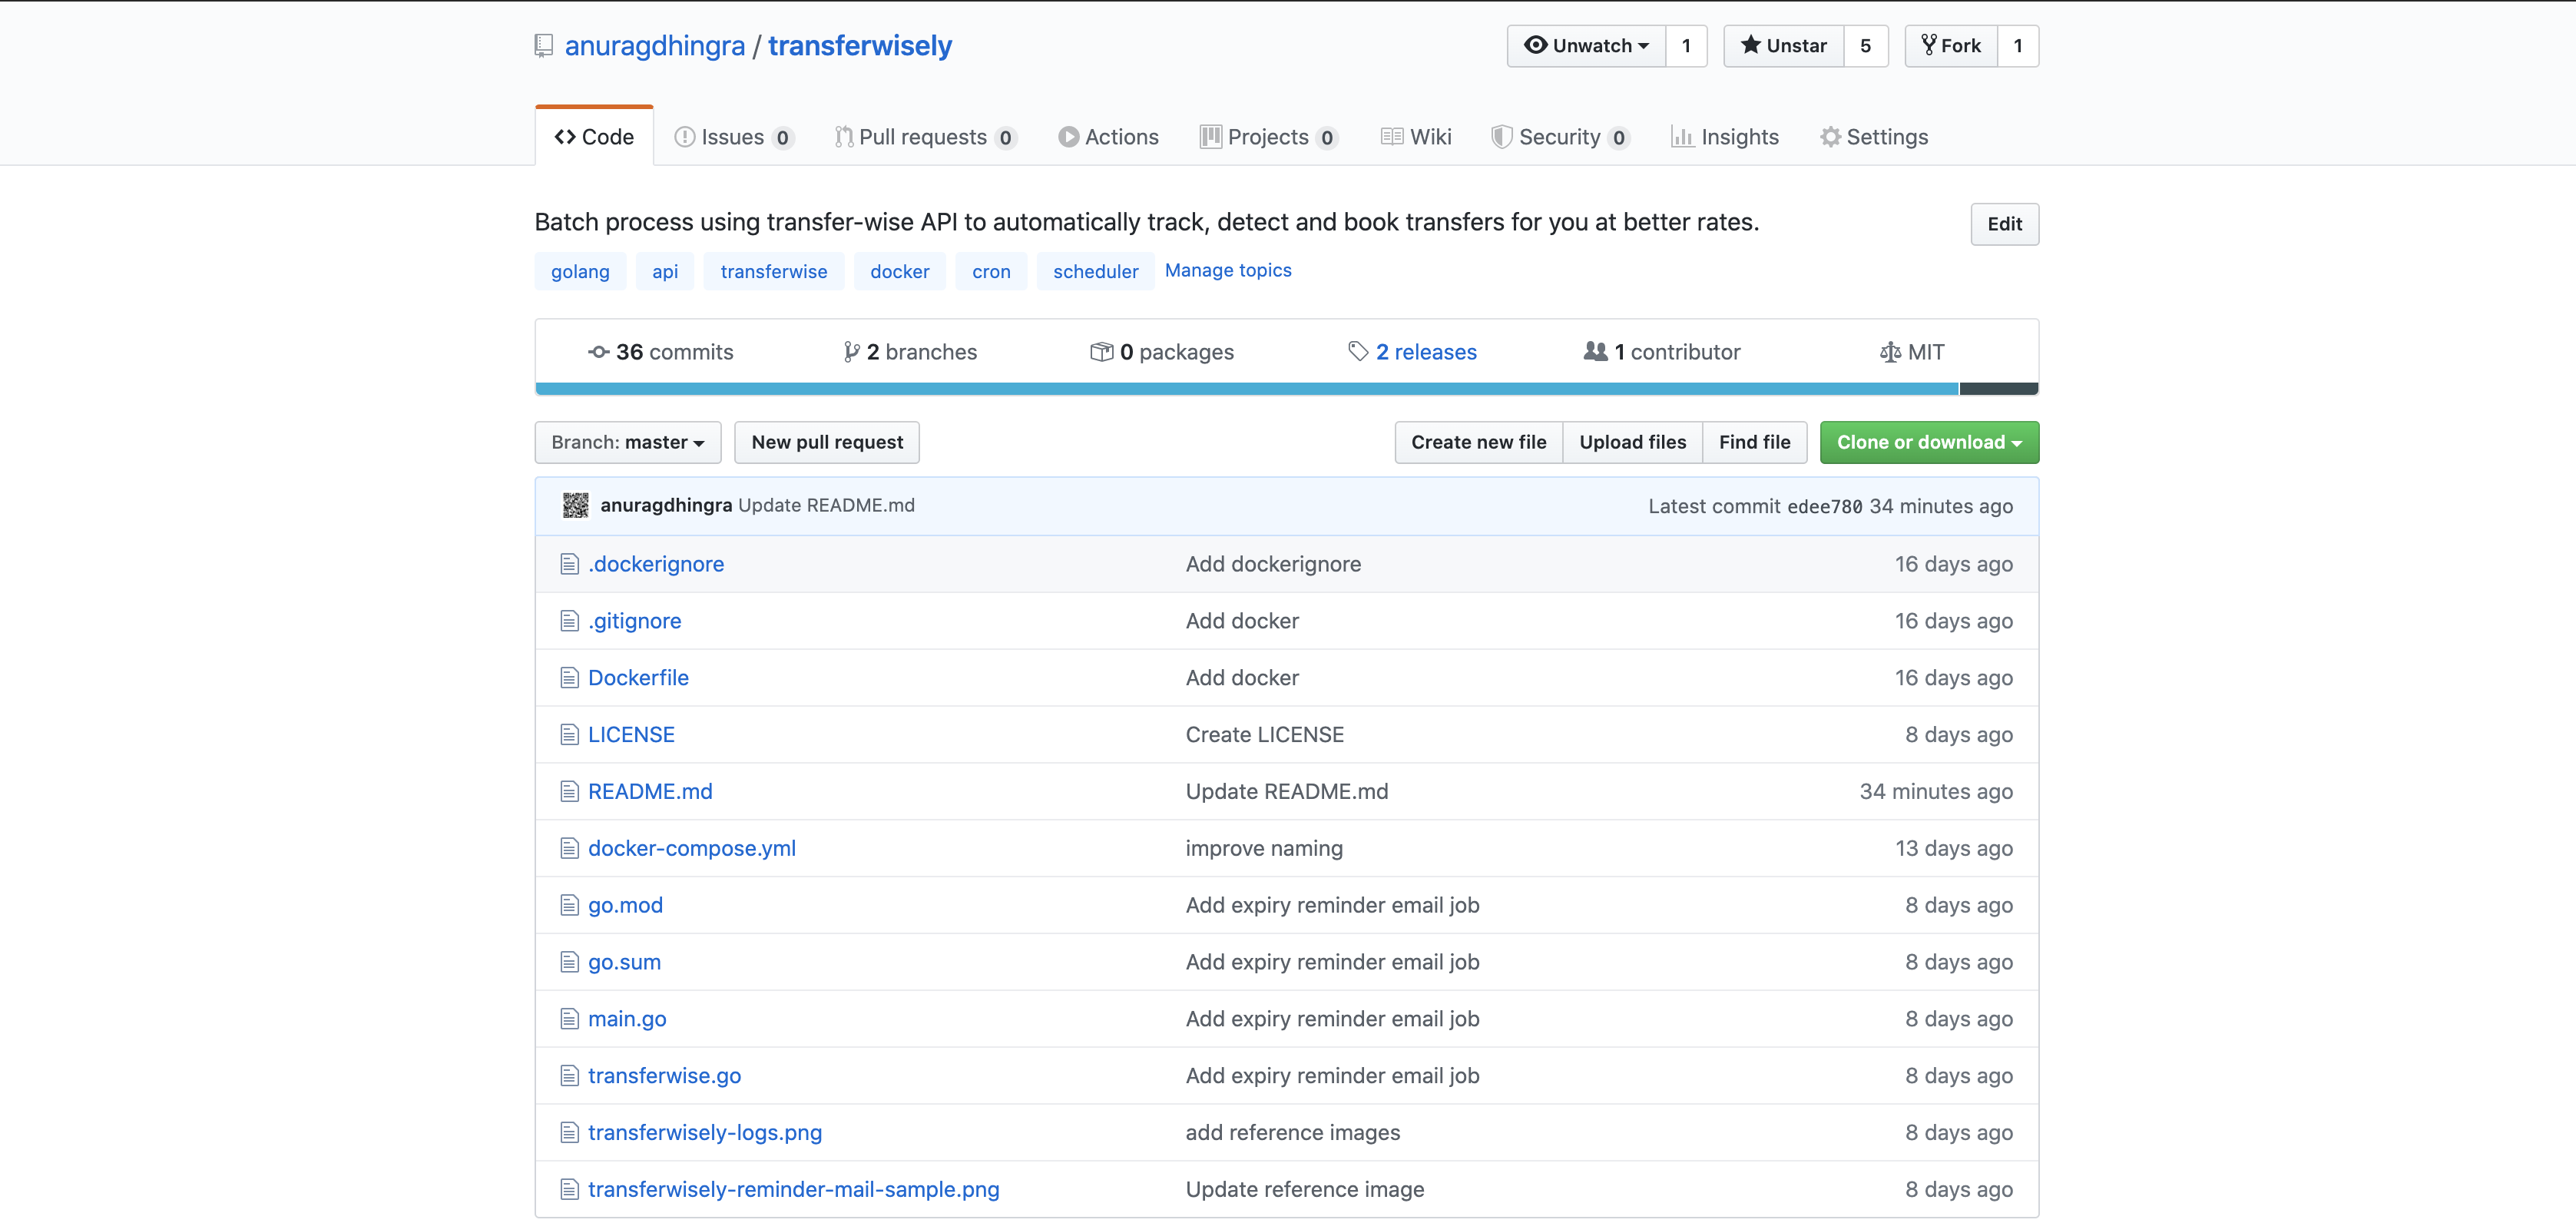2576x1223 pixels.
Task: Click the tag icon beside 2 releases
Action: point(1358,351)
